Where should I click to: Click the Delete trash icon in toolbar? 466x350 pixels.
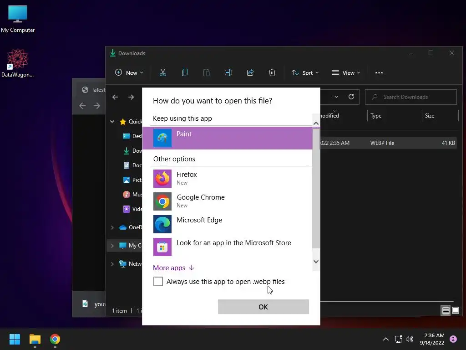point(272,72)
